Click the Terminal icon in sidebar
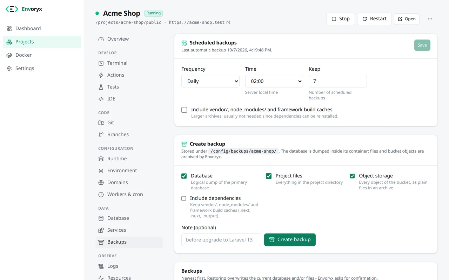The image size is (449, 280). point(101,63)
